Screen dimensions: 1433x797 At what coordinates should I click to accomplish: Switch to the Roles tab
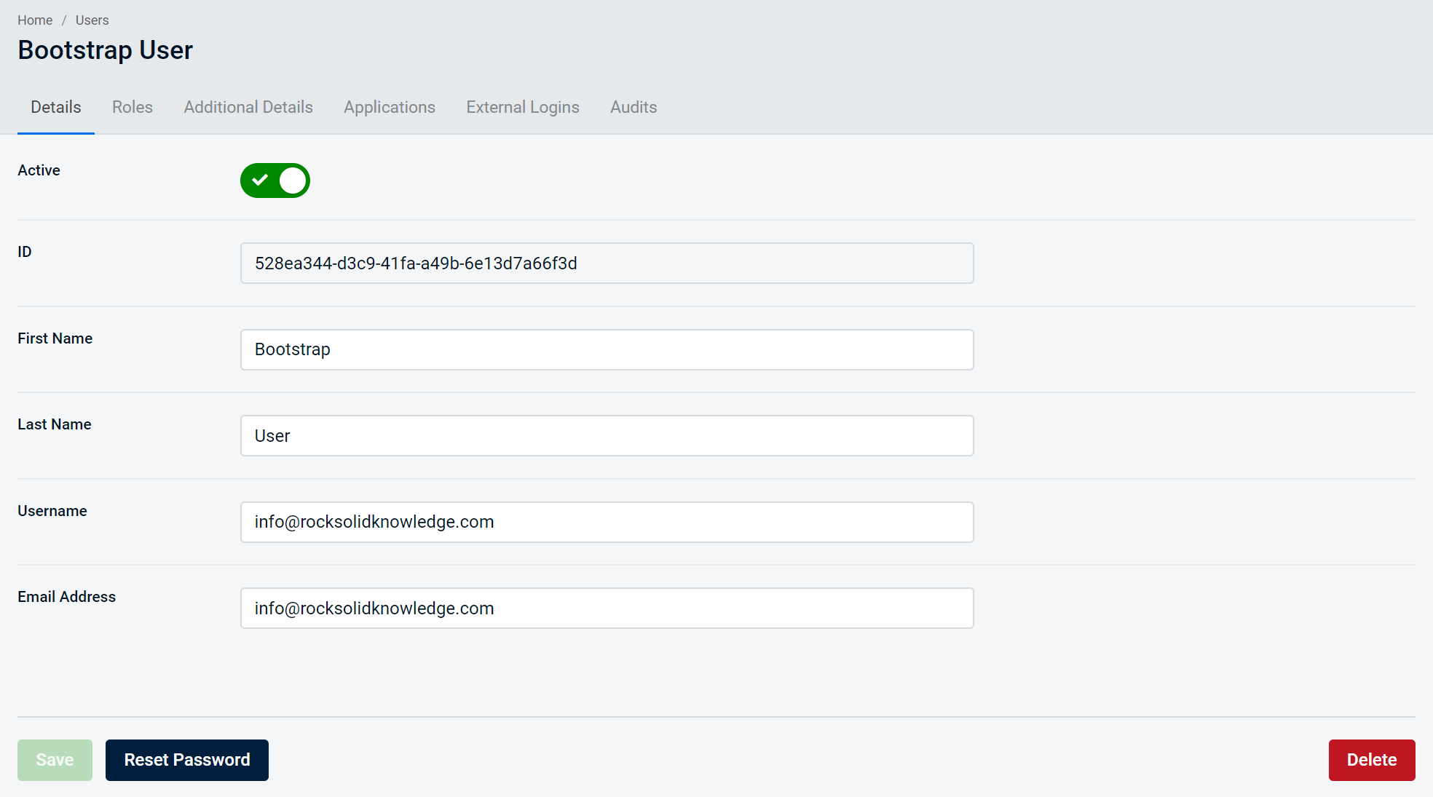pos(132,107)
